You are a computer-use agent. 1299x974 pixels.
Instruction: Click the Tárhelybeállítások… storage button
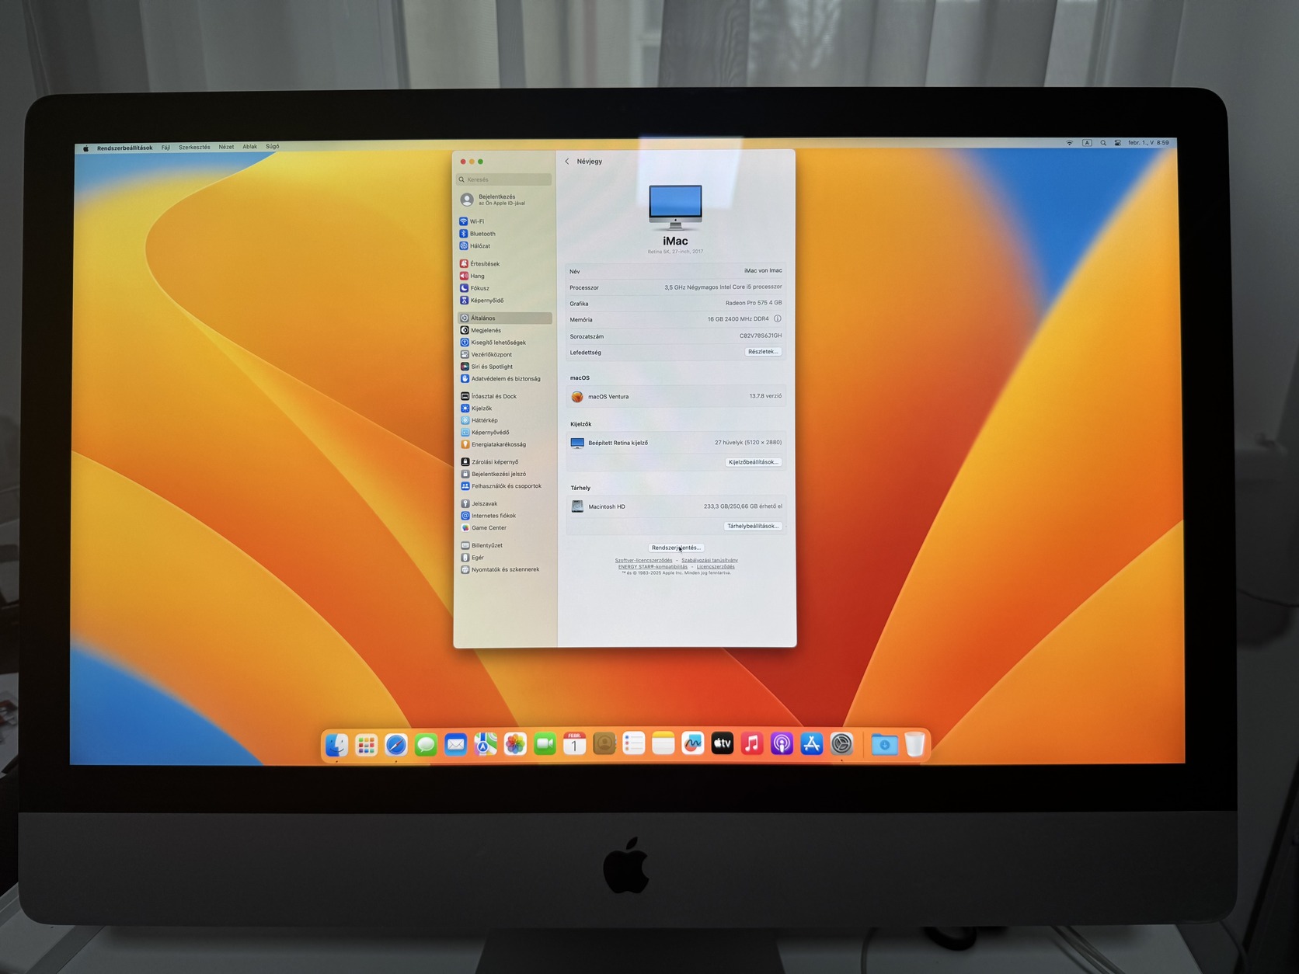pyautogui.click(x=753, y=526)
